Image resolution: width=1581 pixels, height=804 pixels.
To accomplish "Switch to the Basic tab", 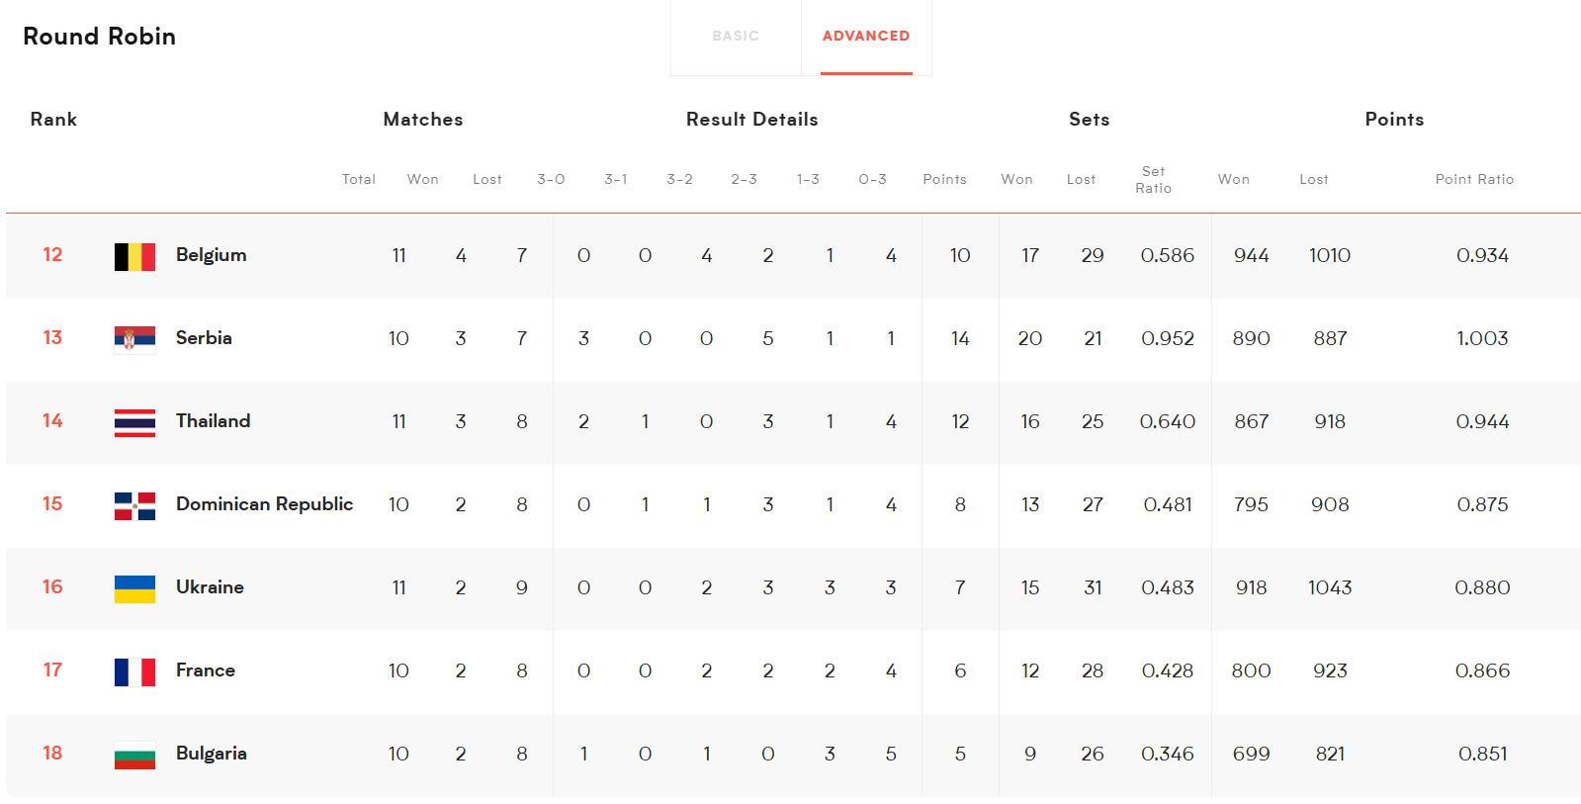I will [x=736, y=37].
